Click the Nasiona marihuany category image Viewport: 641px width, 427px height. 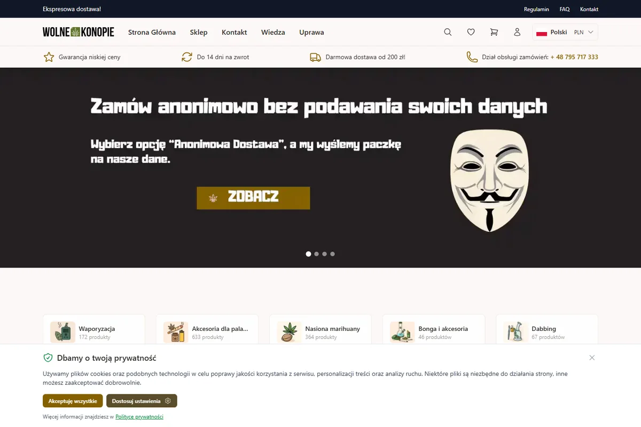(x=289, y=332)
